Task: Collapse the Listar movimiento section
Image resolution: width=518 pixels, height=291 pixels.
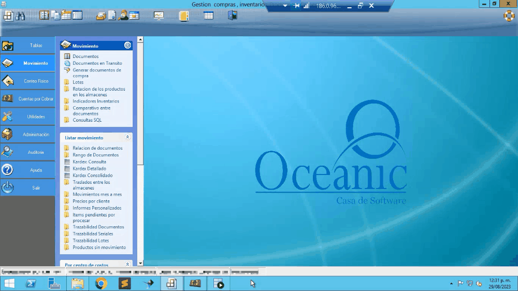Action: (127, 137)
